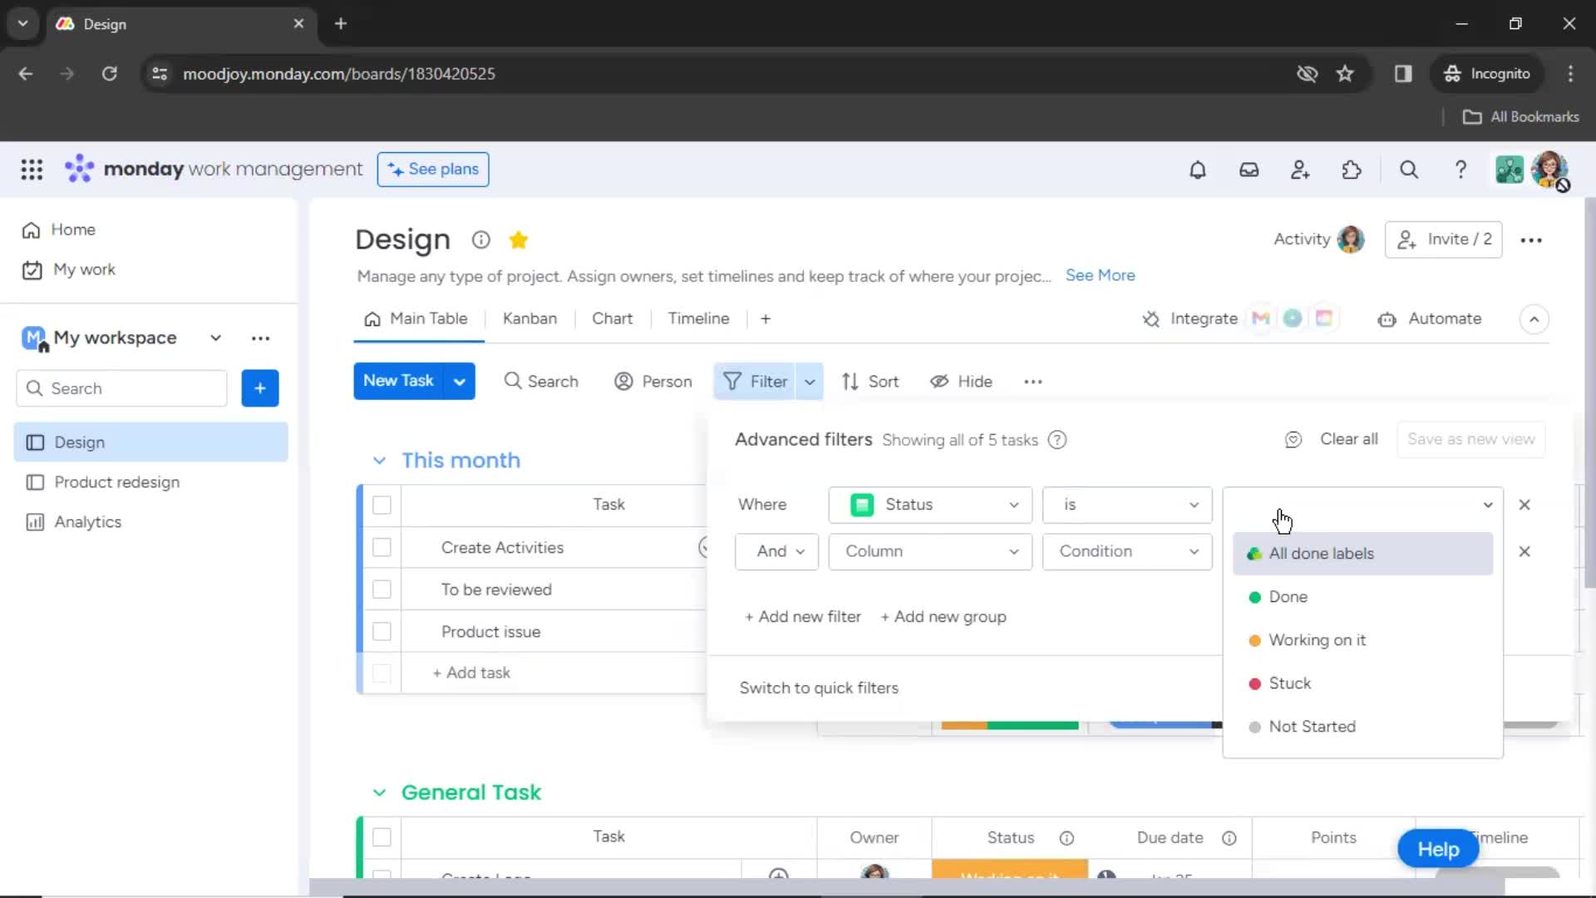Click Add new group
This screenshot has height=898, width=1596.
(x=943, y=617)
